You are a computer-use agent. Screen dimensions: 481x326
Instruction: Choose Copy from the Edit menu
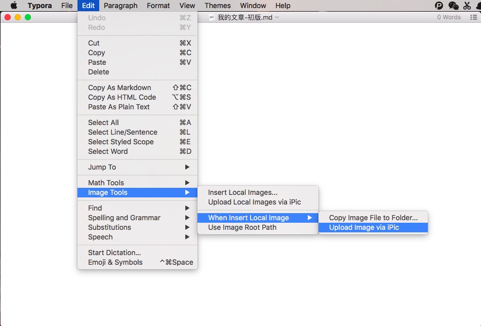(x=137, y=53)
